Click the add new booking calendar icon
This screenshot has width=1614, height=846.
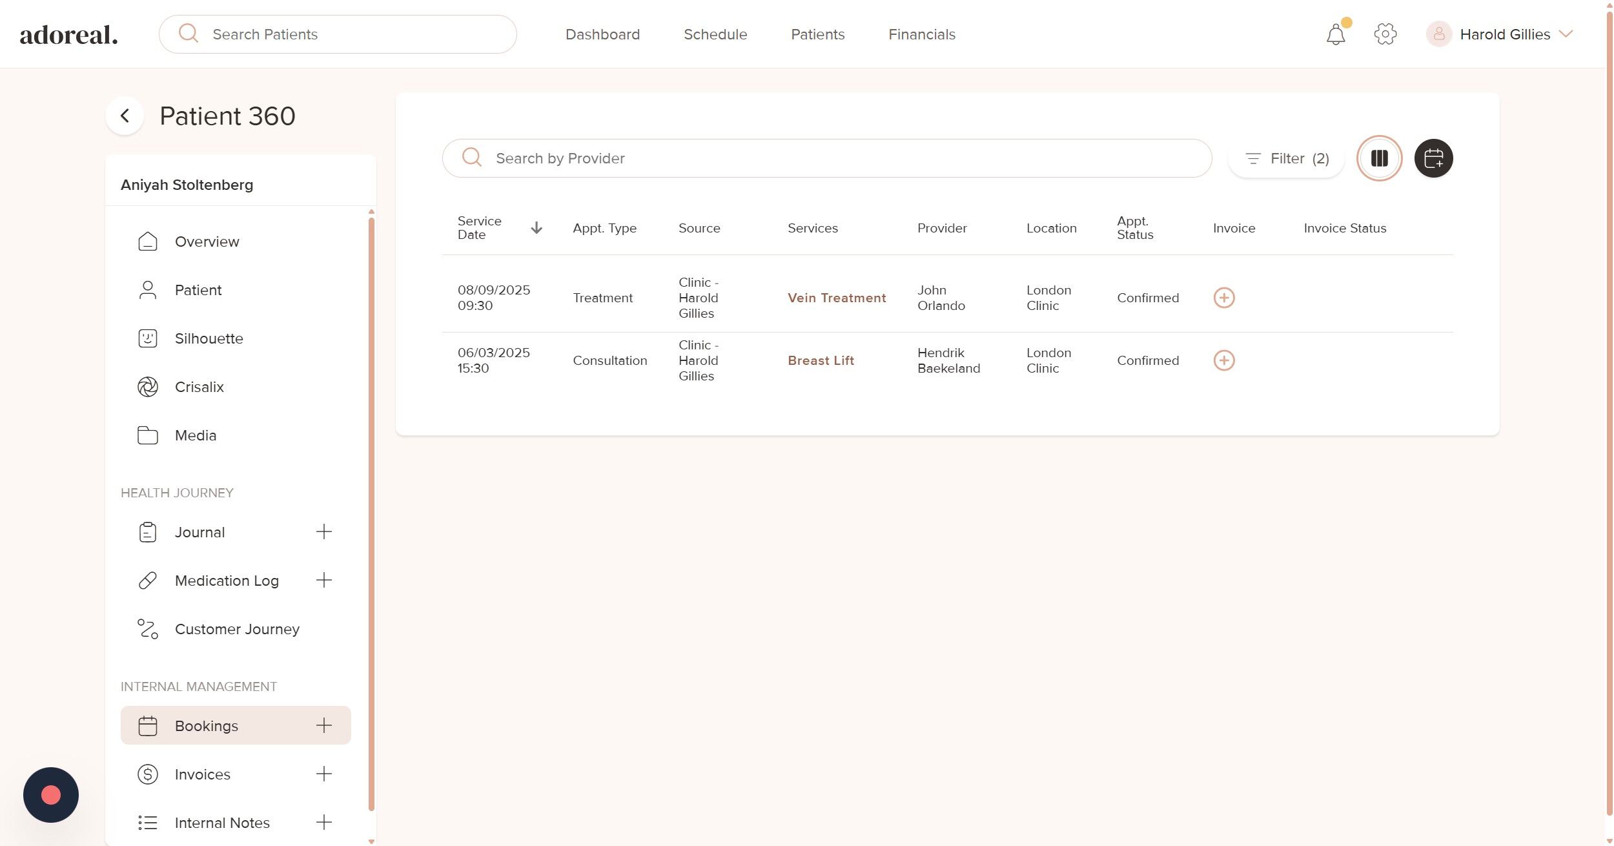(x=1433, y=158)
